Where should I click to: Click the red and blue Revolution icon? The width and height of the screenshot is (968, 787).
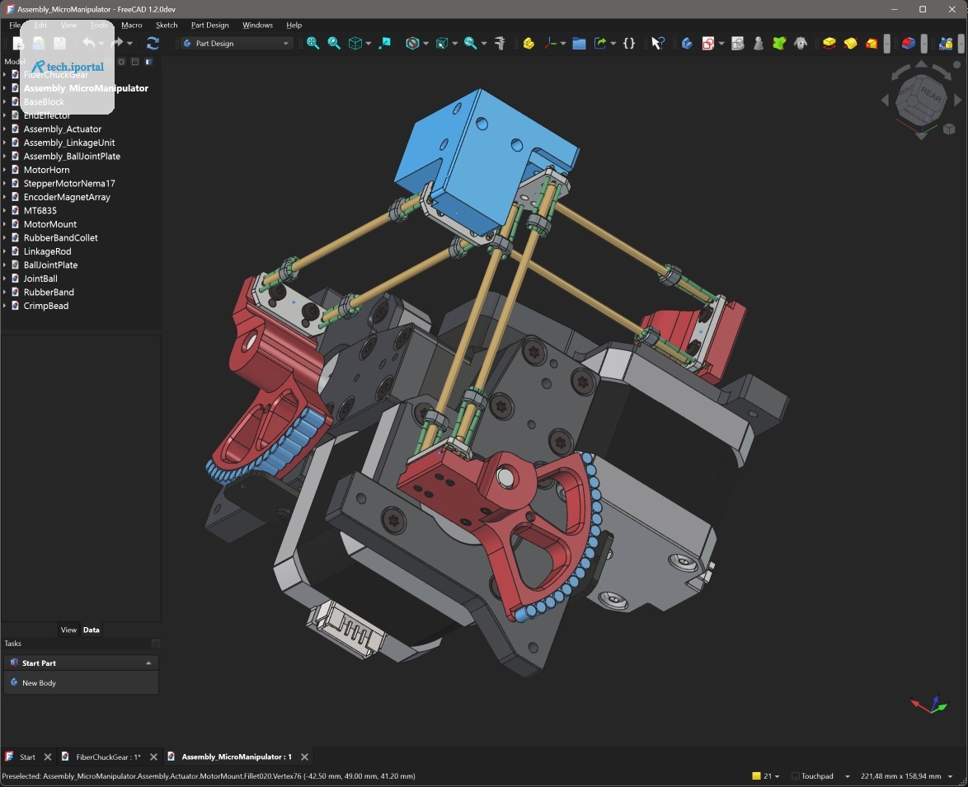(908, 43)
